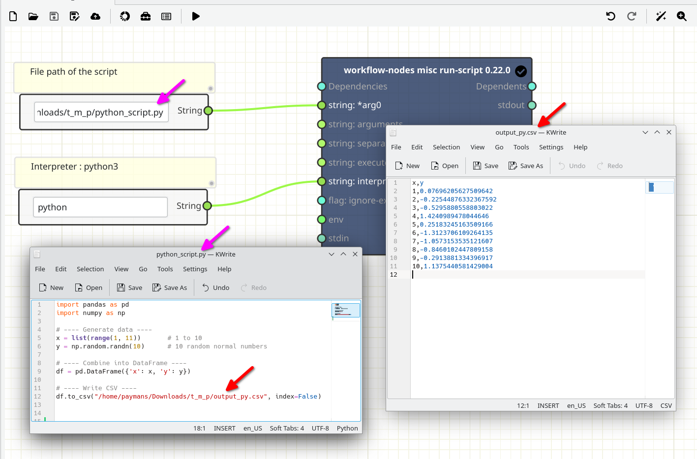Click the 'Interpreter : python3' note
Screen dimensions: 697x459
click(115, 172)
